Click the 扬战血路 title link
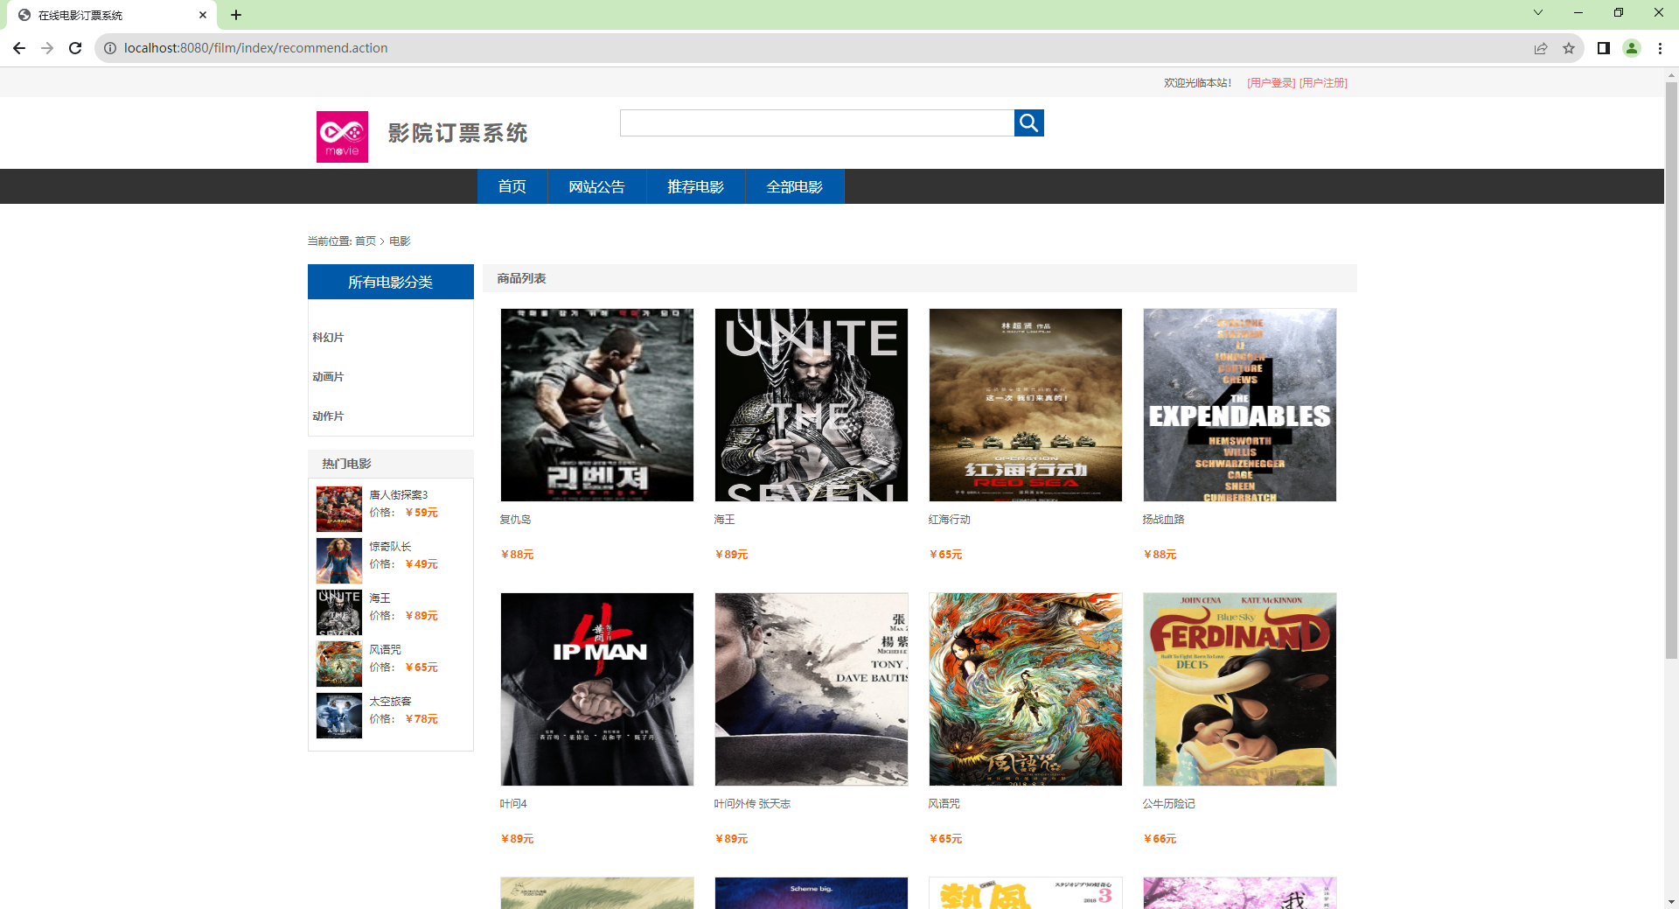The width and height of the screenshot is (1679, 909). coord(1163,520)
